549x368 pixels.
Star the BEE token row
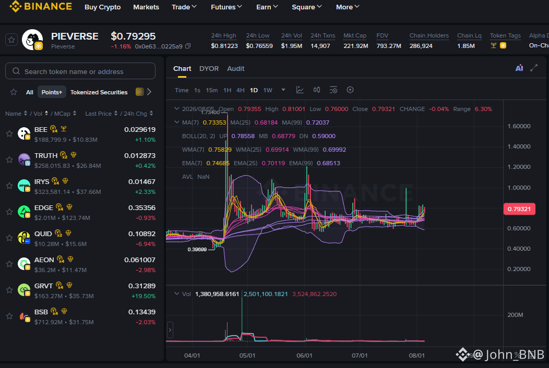click(x=9, y=133)
